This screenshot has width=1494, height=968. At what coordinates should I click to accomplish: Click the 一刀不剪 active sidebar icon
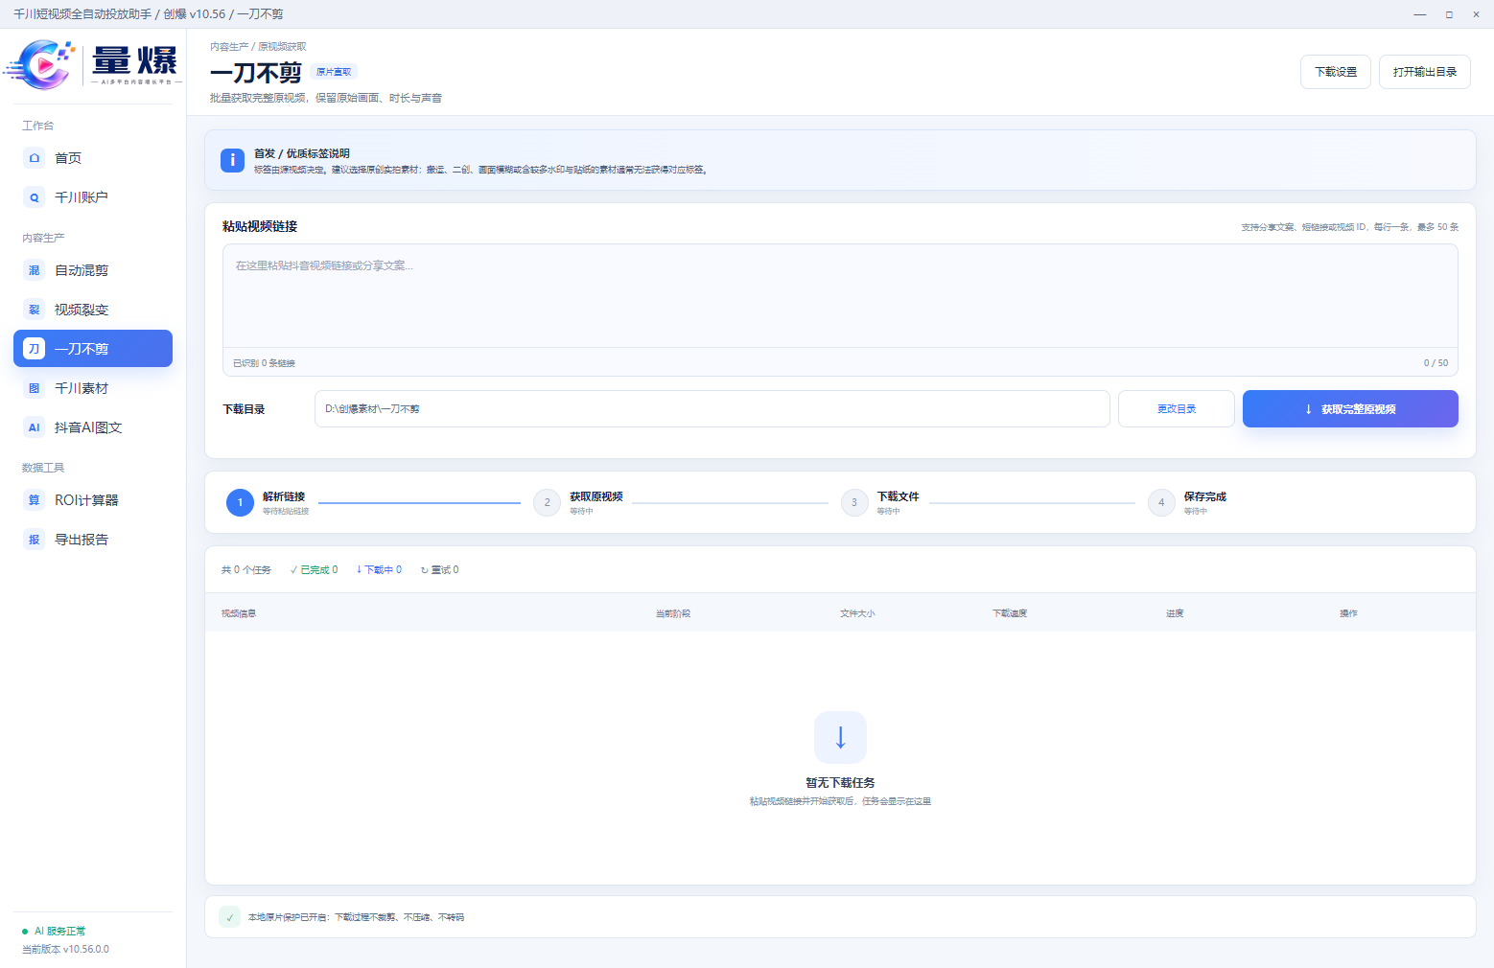[x=35, y=349]
